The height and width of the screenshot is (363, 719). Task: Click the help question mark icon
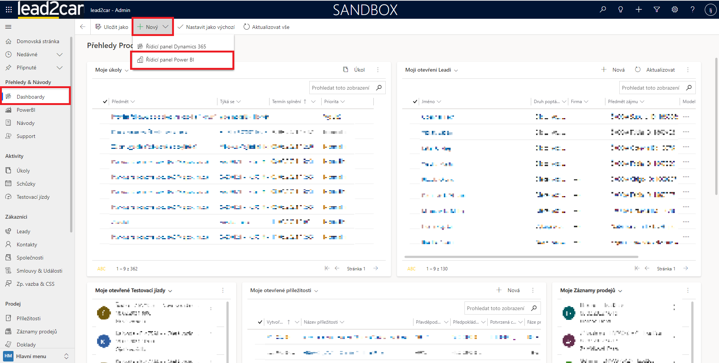692,10
